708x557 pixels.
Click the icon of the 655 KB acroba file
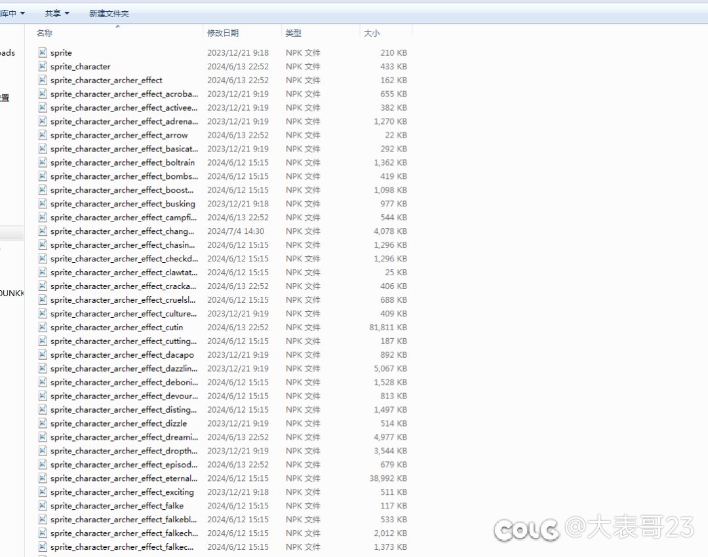[43, 94]
